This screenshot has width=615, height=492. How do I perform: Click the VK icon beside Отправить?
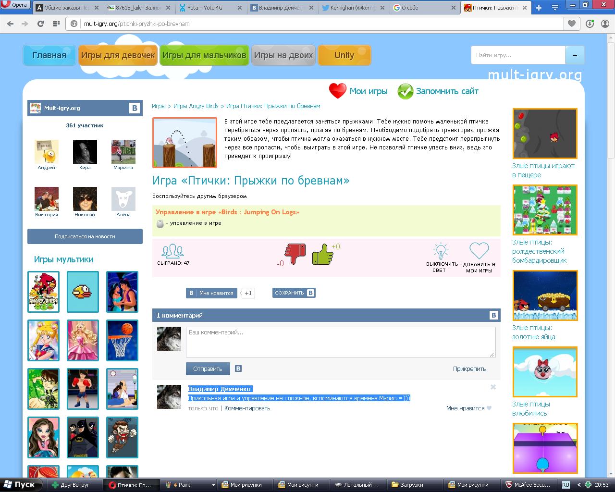[x=238, y=369]
